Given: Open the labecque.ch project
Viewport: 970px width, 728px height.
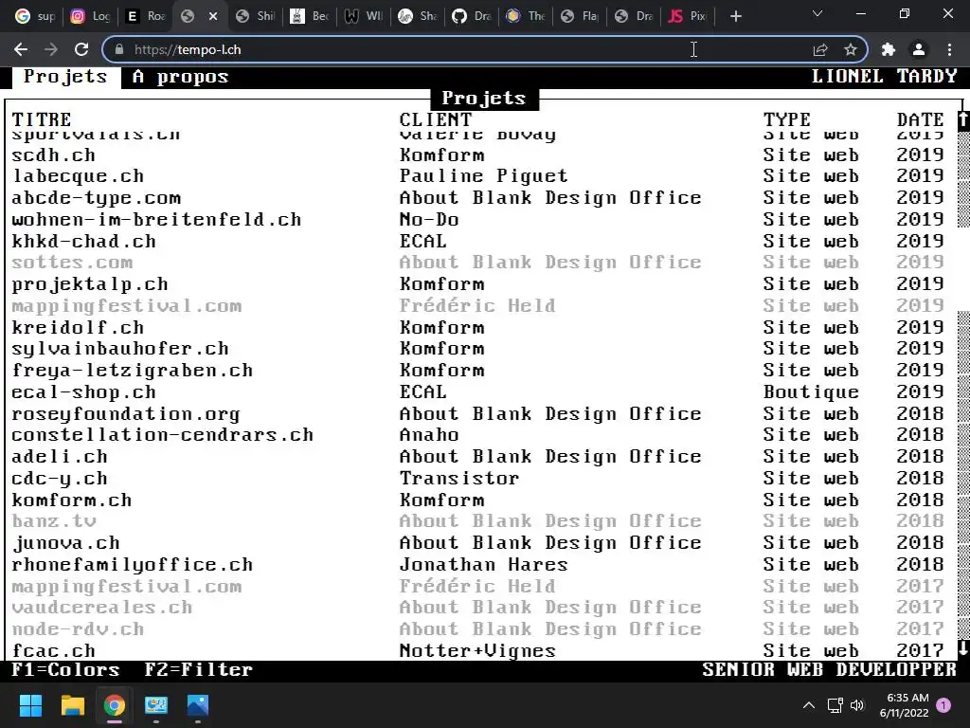Looking at the screenshot, I should [x=78, y=176].
